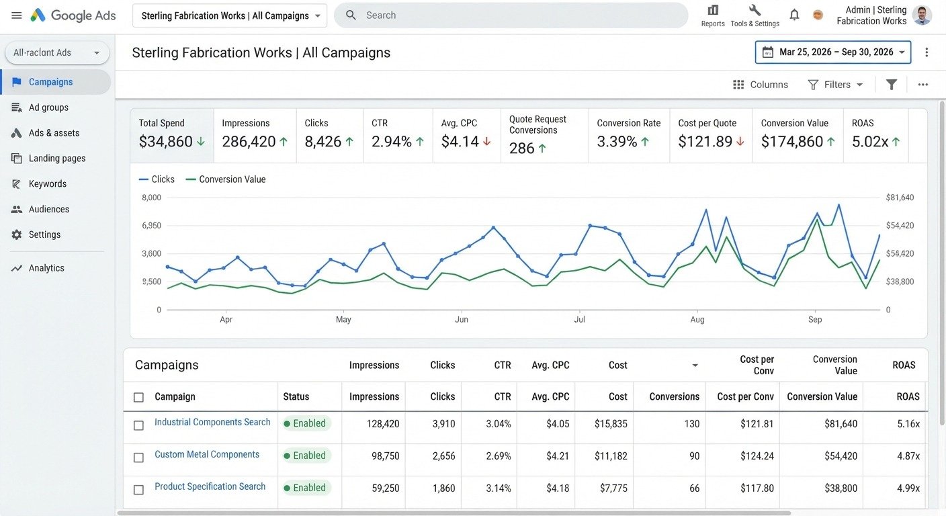The height and width of the screenshot is (516, 946).
Task: Check the notifications bell
Action: pyautogui.click(x=794, y=15)
